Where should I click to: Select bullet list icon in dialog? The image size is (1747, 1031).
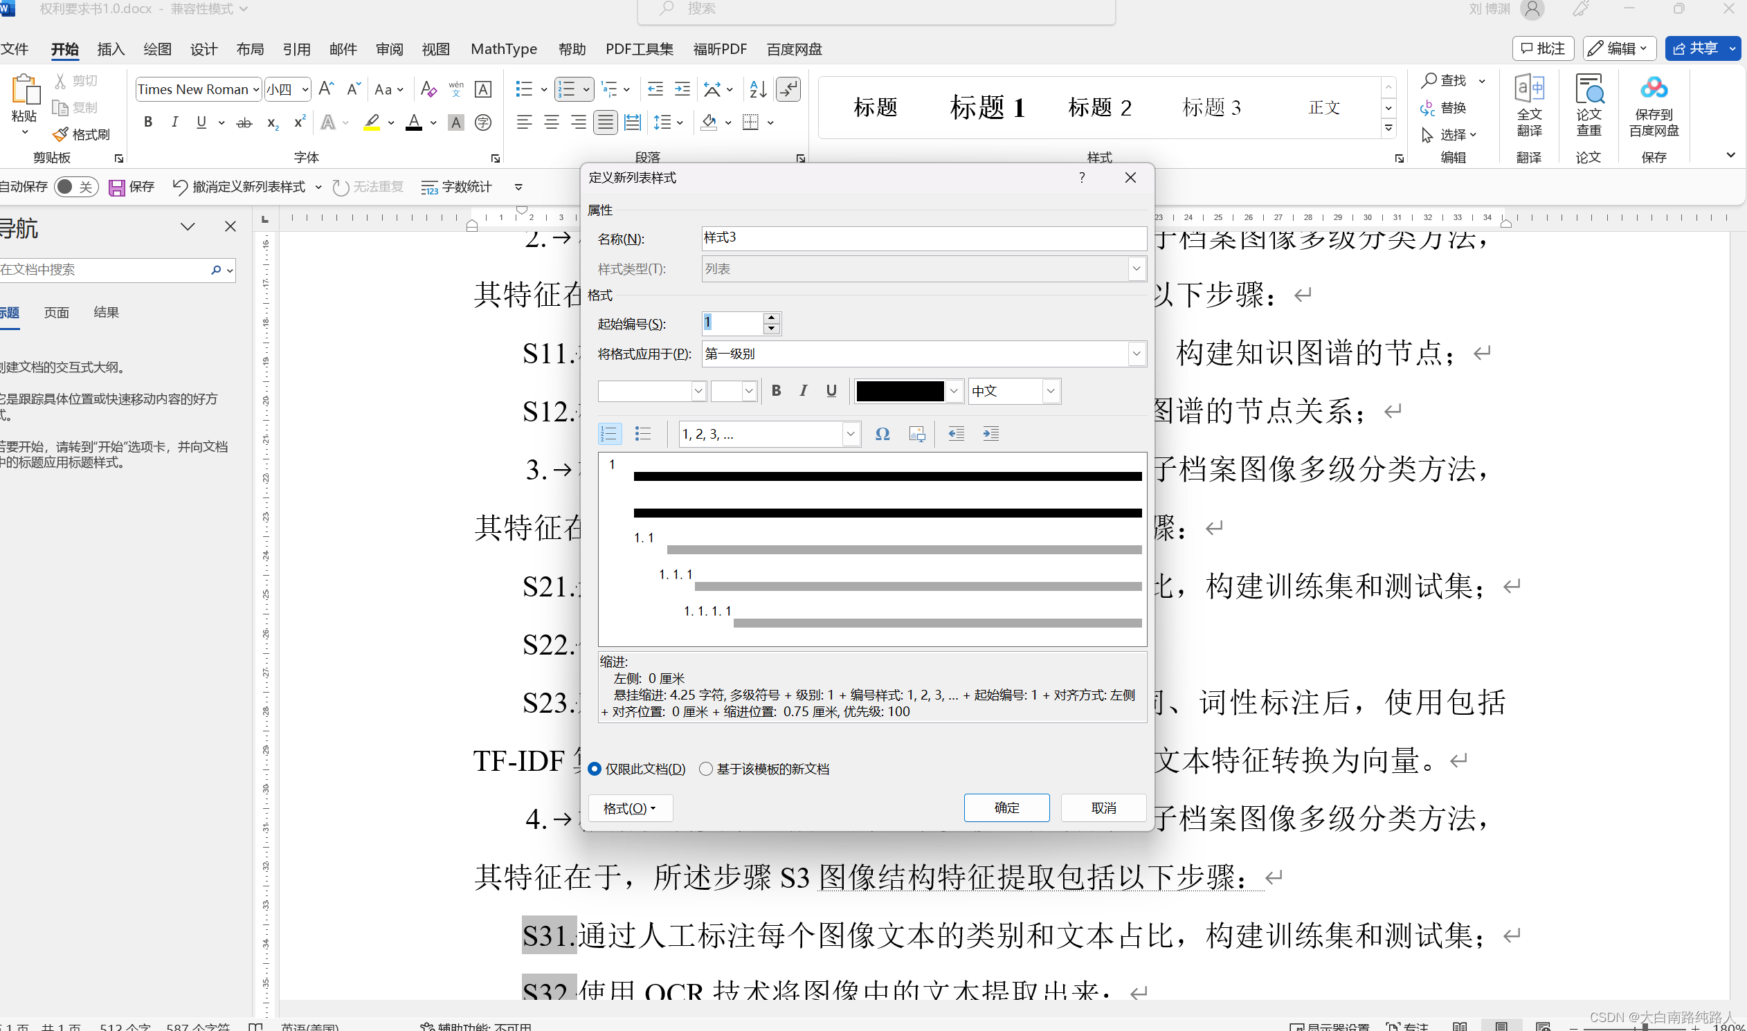tap(643, 435)
